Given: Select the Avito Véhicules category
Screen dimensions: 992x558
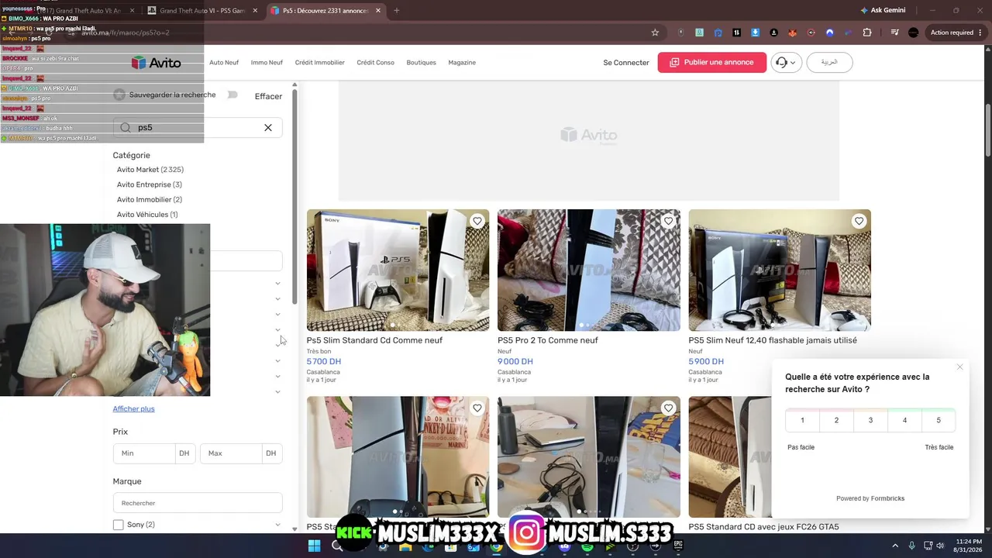Looking at the screenshot, I should [147, 215].
